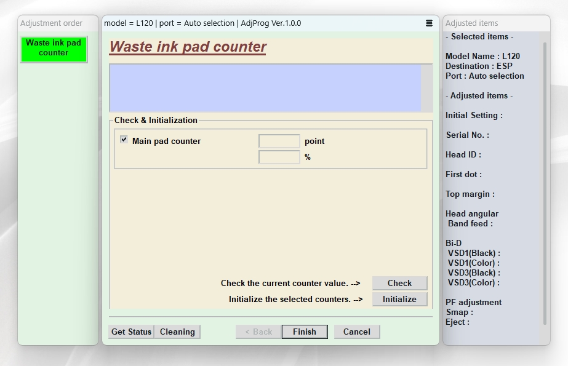Image resolution: width=568 pixels, height=366 pixels.
Task: Open the hamburger menu in title bar
Action: point(429,23)
